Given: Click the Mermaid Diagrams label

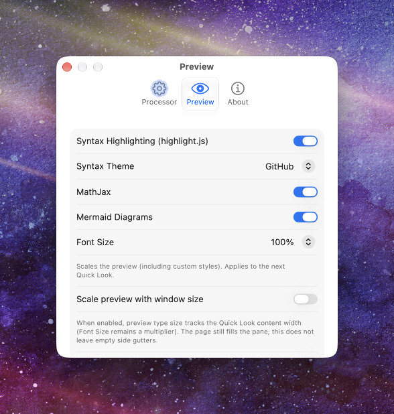Looking at the screenshot, I should click(115, 217).
